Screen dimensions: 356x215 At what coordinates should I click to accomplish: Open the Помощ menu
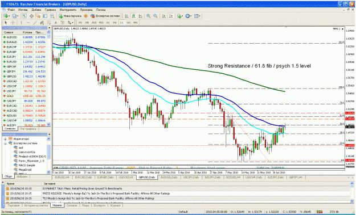101,10
